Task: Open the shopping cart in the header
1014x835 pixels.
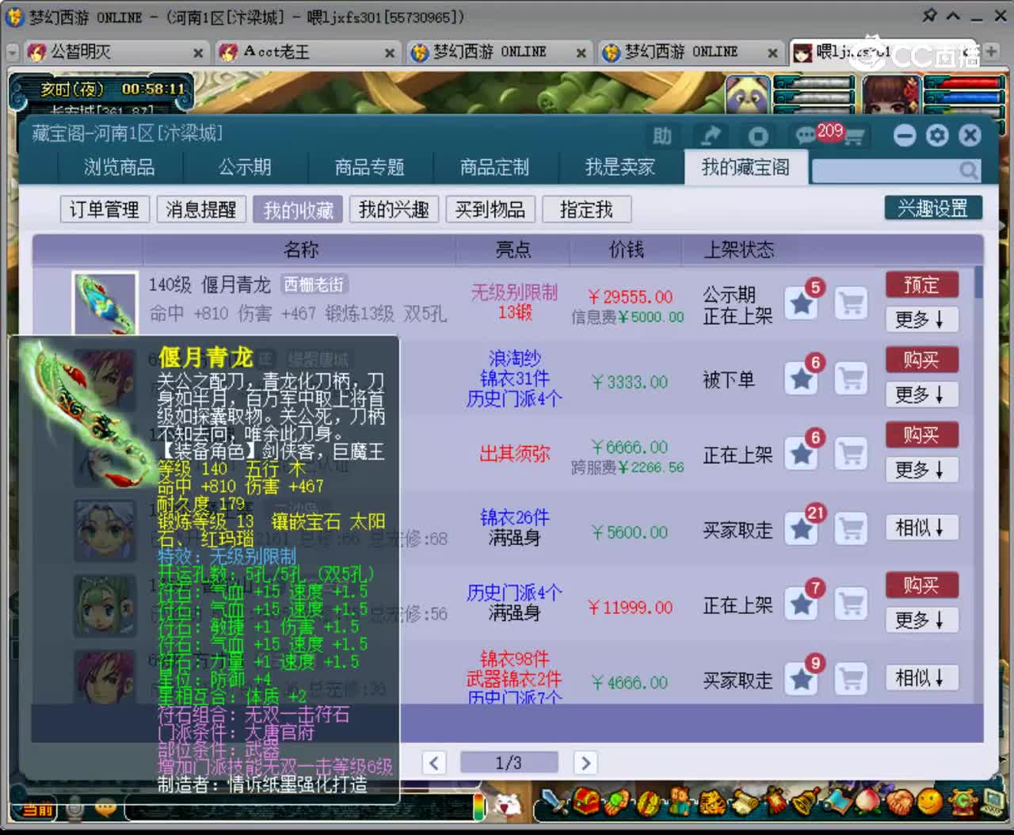Action: (853, 137)
